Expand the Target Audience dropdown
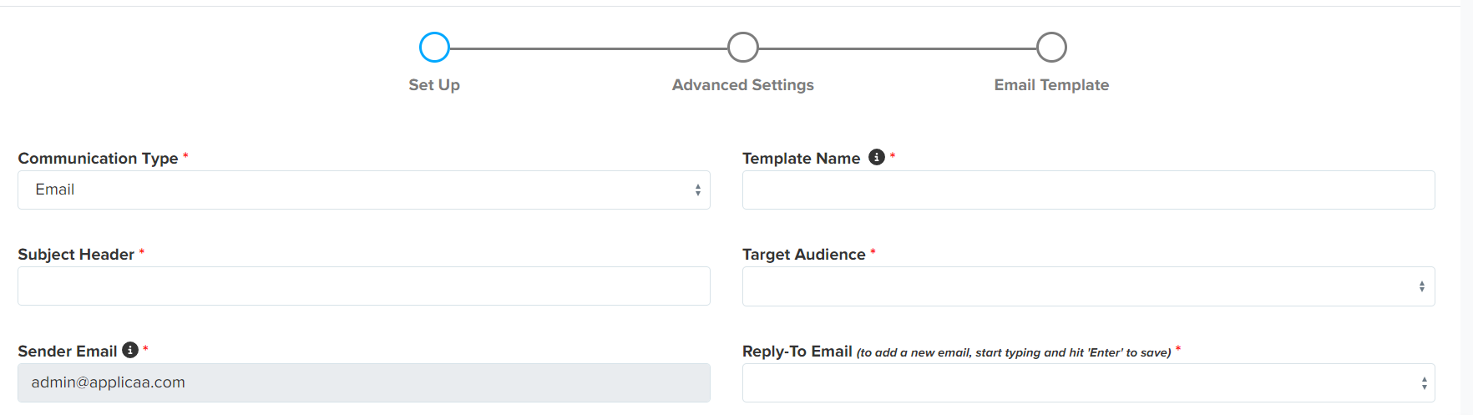This screenshot has width=1473, height=415. click(x=1088, y=286)
